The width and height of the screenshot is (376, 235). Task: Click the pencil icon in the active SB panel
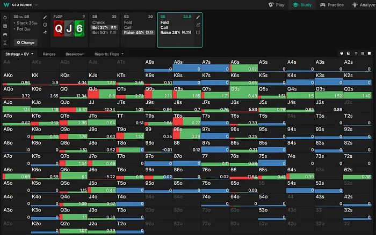[x=198, y=17]
